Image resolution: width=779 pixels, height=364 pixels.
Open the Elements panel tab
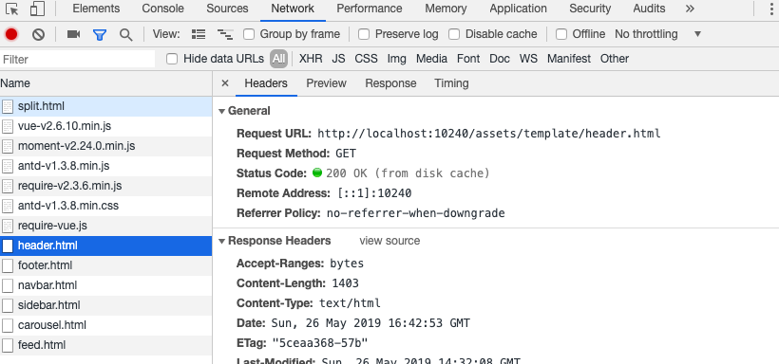(96, 9)
